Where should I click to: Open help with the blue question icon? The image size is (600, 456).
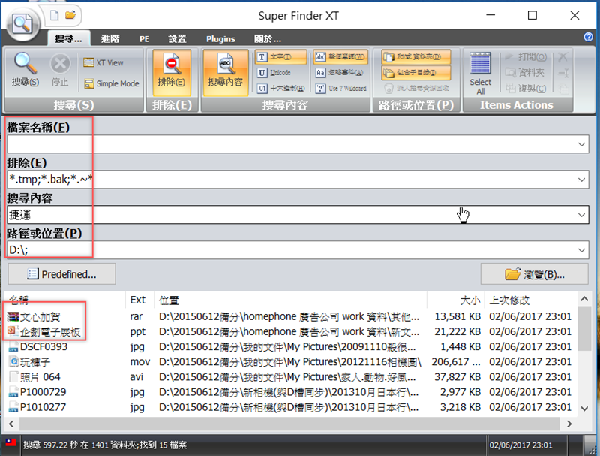pos(589,37)
